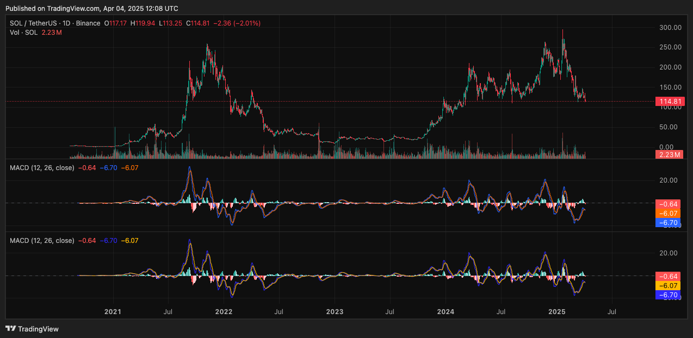Select the upper pane MACD (12, 26, close) legend
Screen dimensions: 693x338
(x=42, y=168)
